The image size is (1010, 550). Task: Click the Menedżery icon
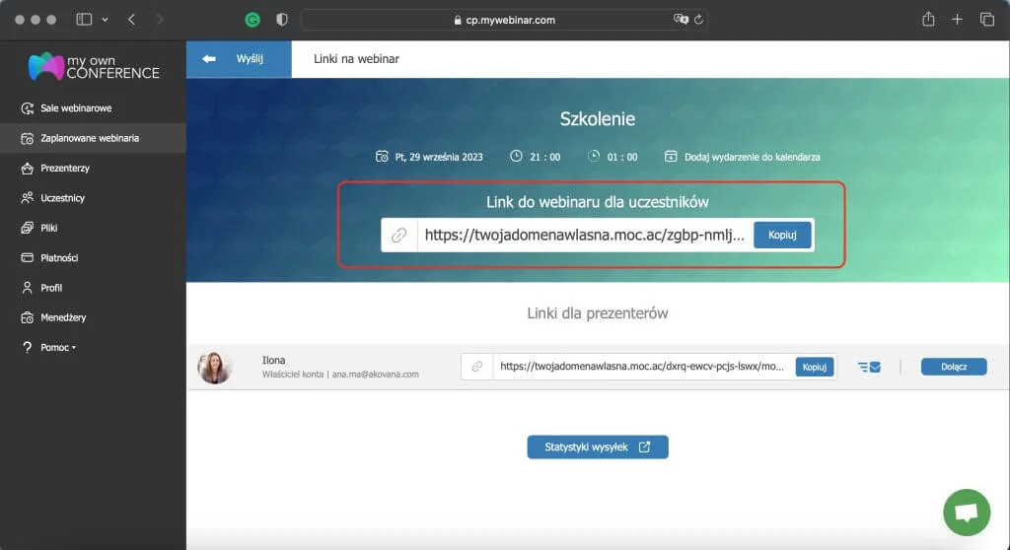point(27,317)
